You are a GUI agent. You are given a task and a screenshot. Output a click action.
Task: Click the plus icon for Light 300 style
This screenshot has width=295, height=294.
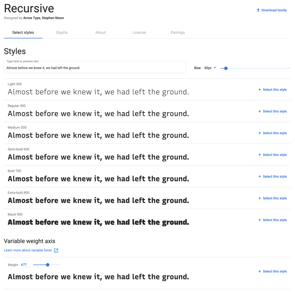point(260,90)
